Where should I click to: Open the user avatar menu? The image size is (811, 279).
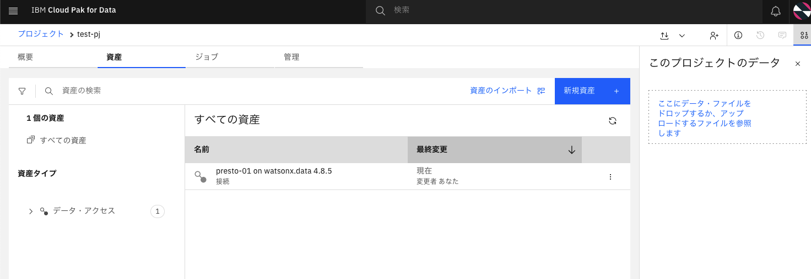pyautogui.click(x=802, y=11)
